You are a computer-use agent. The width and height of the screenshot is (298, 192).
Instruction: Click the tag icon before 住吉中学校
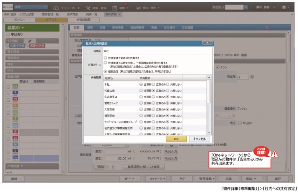click(x=7, y=46)
